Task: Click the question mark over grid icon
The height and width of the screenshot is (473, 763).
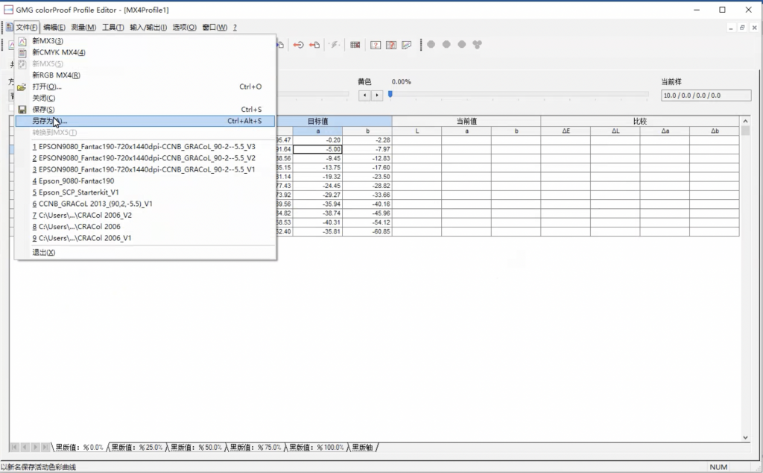Action: [390, 45]
